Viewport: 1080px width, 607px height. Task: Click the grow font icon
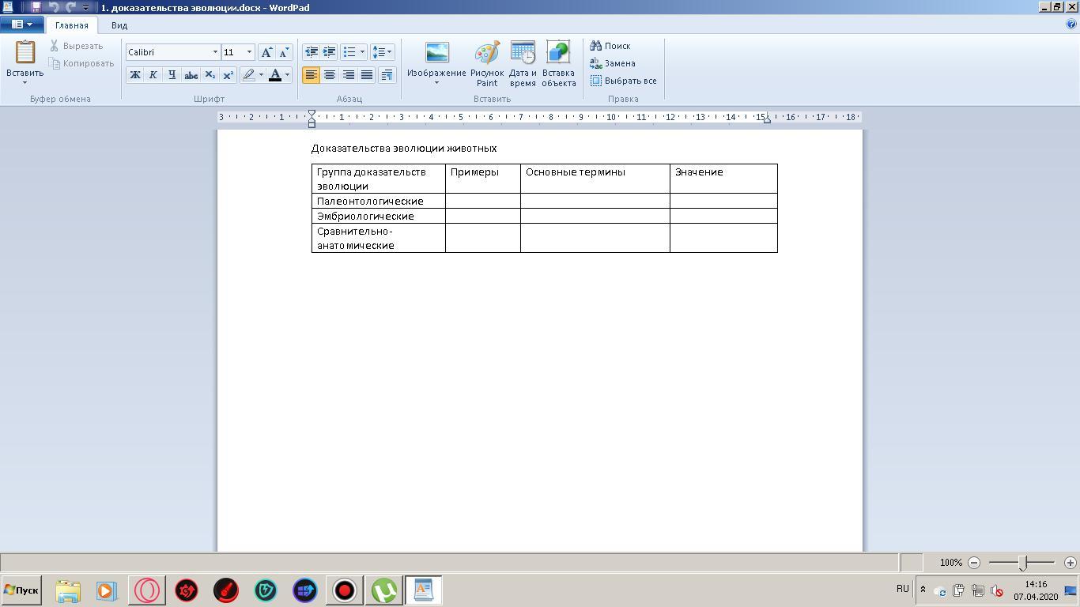267,52
